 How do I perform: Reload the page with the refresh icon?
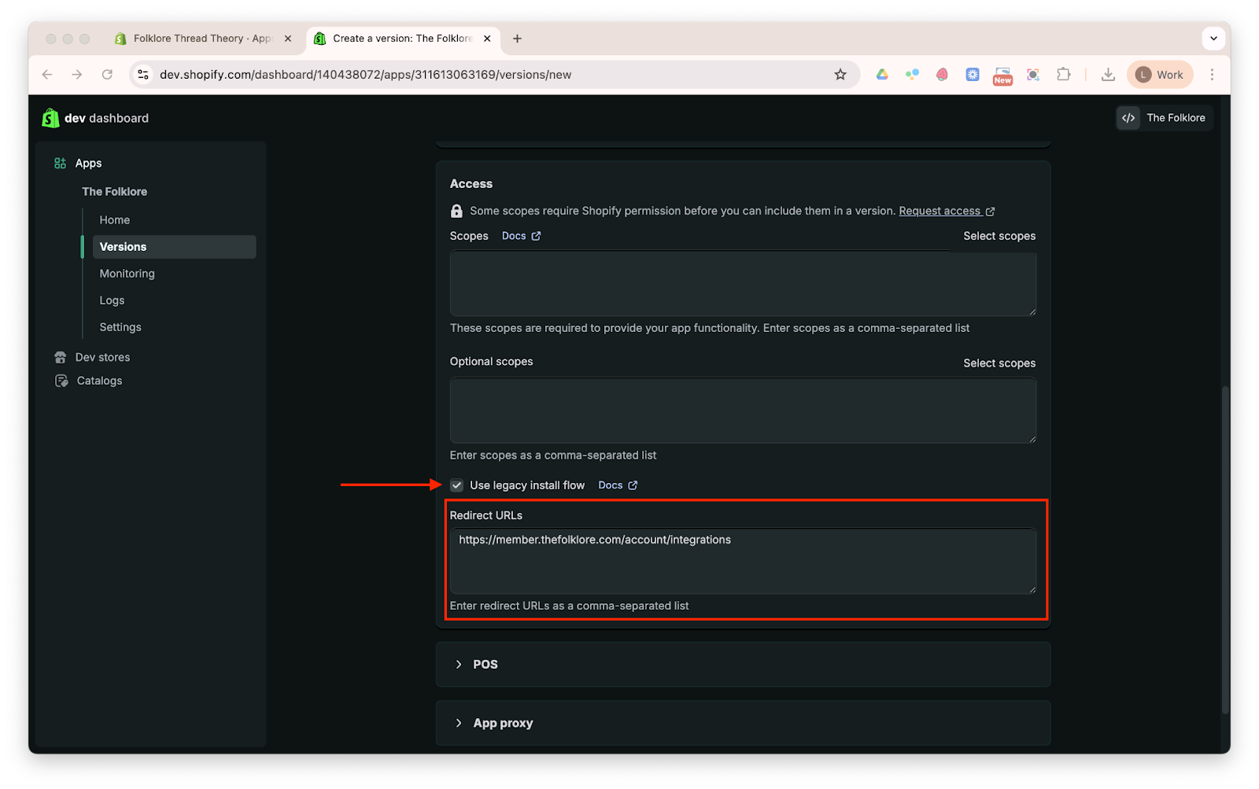click(107, 75)
